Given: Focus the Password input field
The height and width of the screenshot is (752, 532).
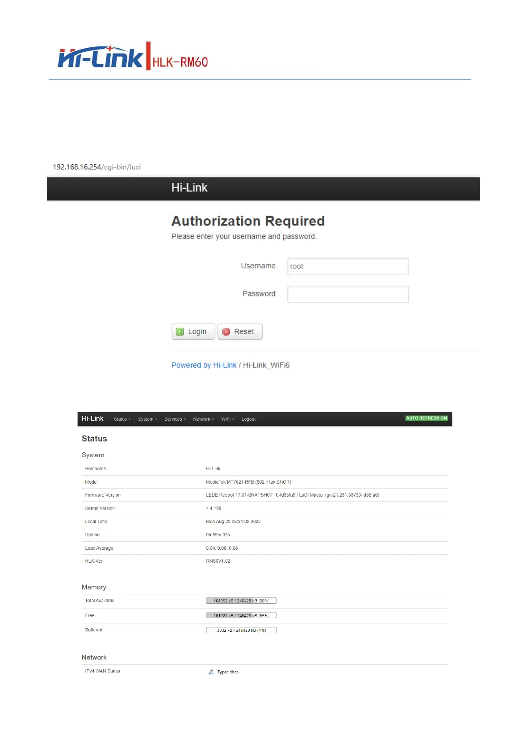Looking at the screenshot, I should point(348,294).
